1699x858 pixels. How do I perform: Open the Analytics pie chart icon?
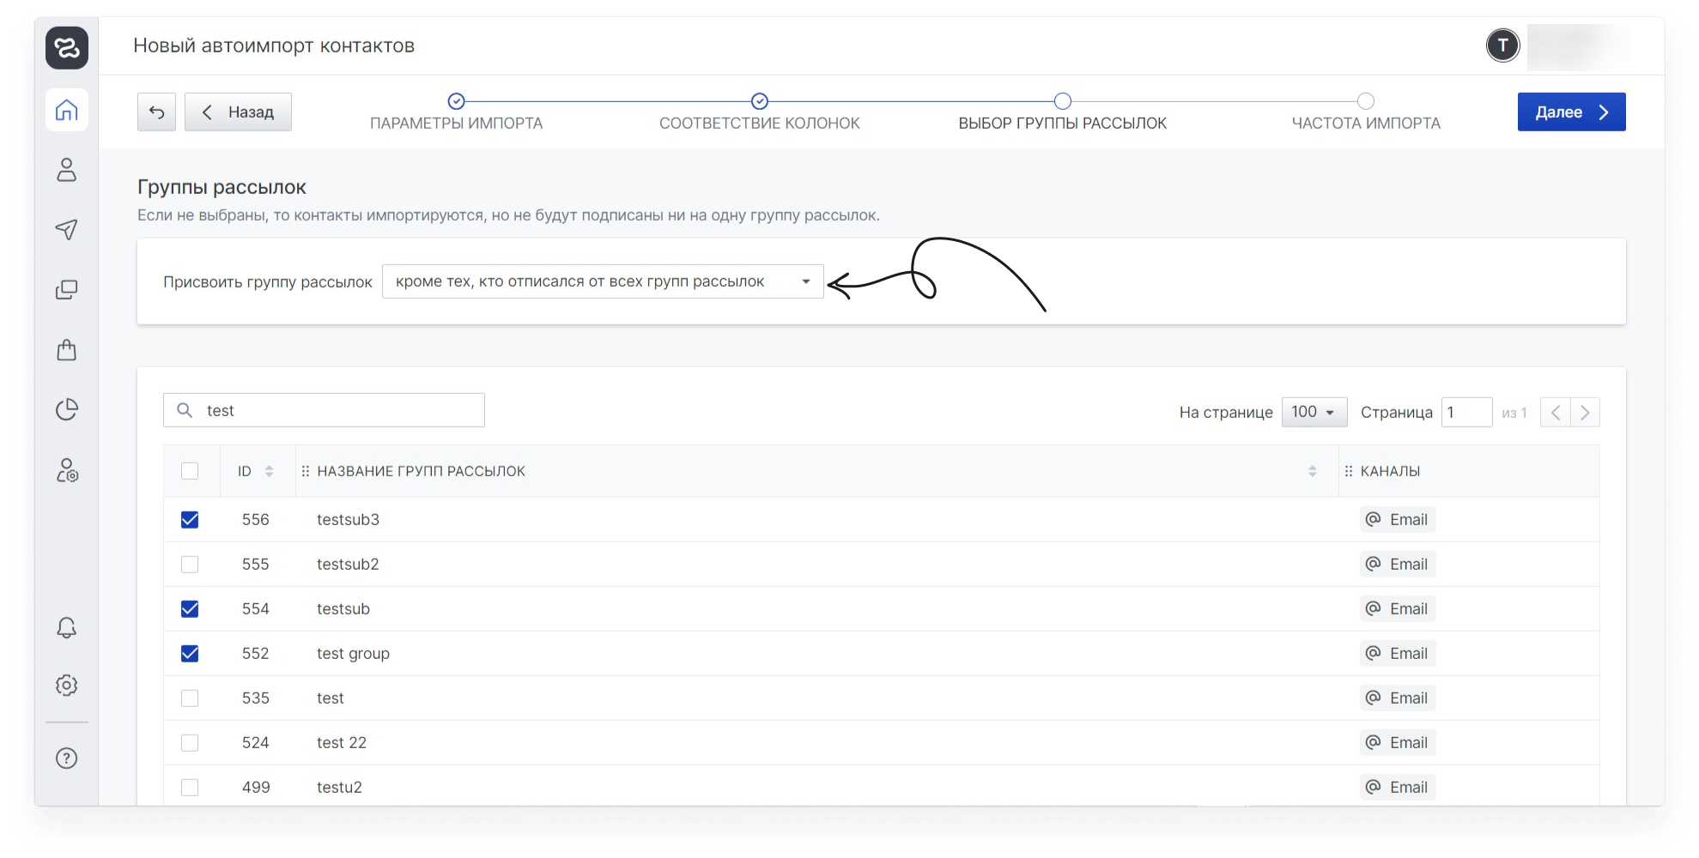(67, 409)
